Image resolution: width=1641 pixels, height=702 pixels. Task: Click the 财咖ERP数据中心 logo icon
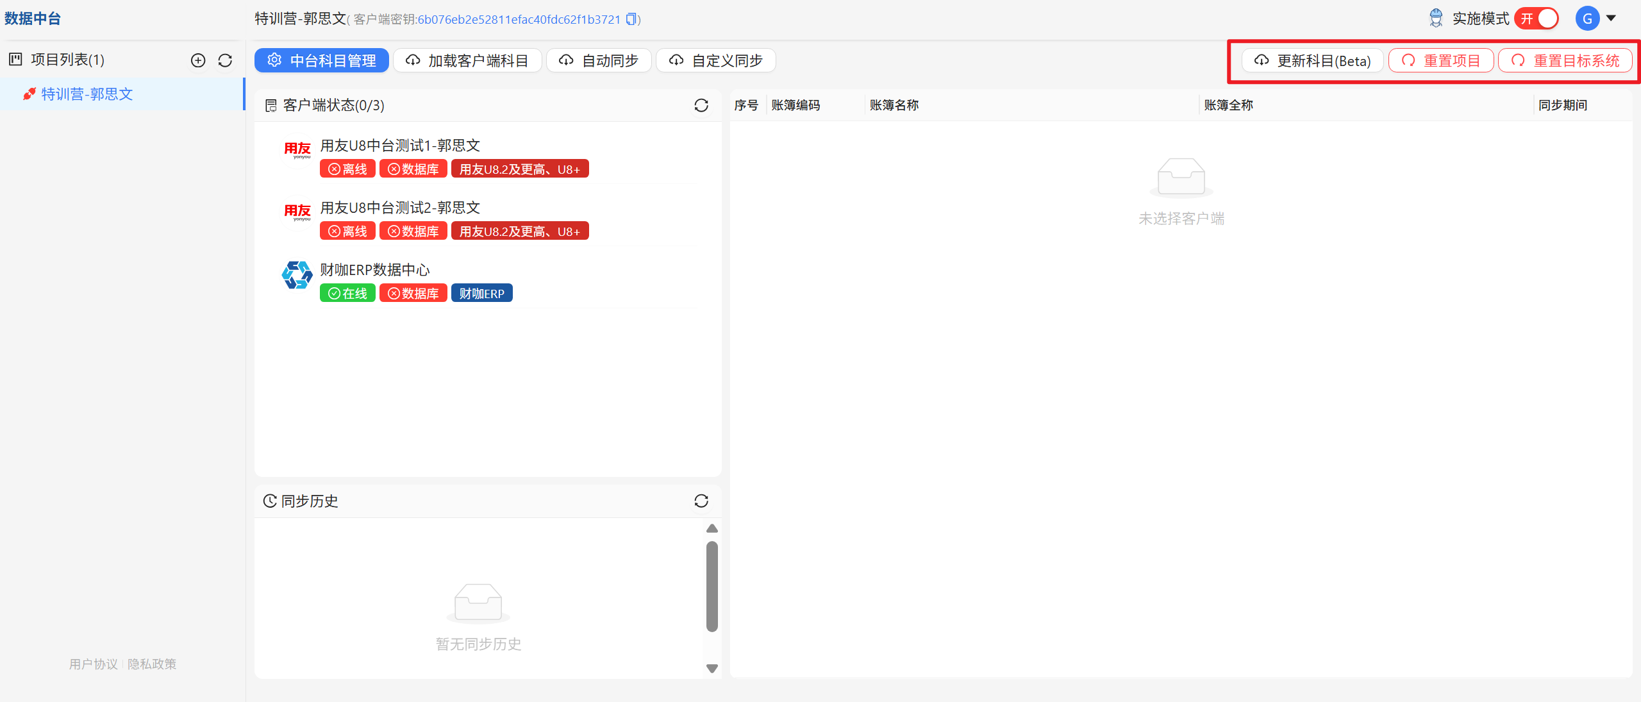click(x=297, y=276)
